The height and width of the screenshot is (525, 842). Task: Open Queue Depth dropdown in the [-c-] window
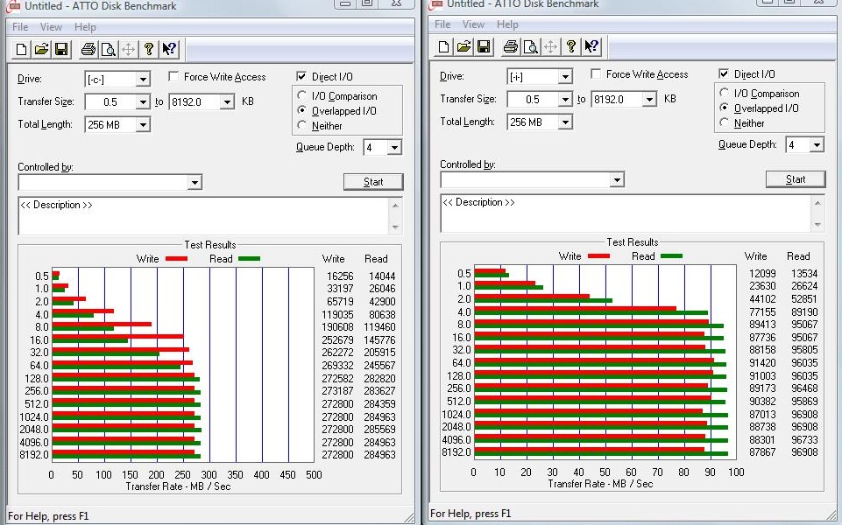coord(394,148)
